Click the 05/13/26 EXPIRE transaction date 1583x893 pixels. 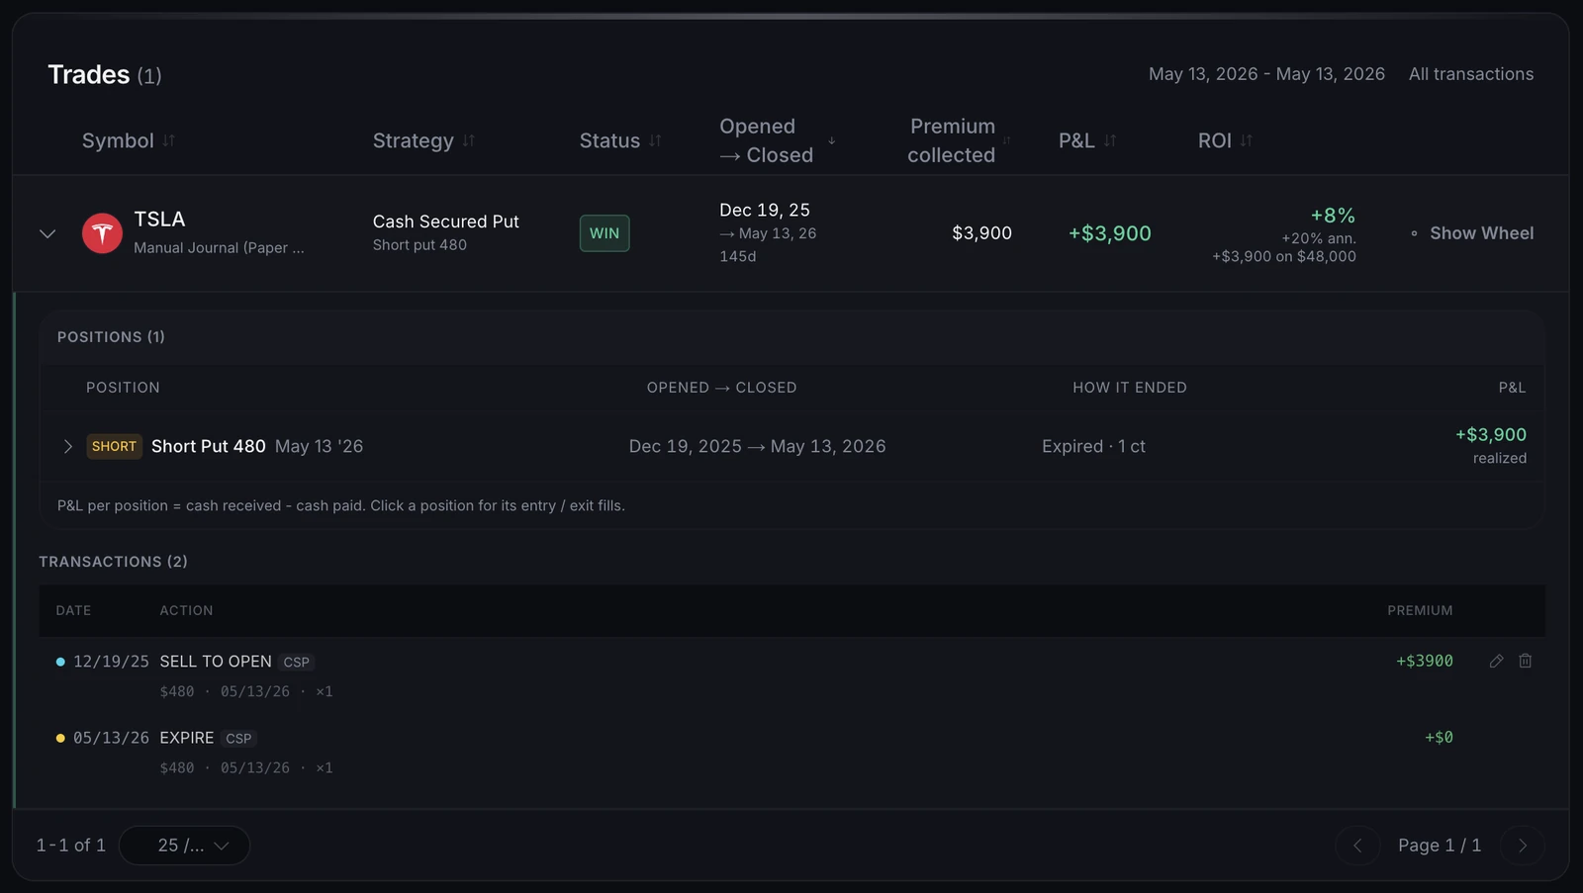click(111, 738)
